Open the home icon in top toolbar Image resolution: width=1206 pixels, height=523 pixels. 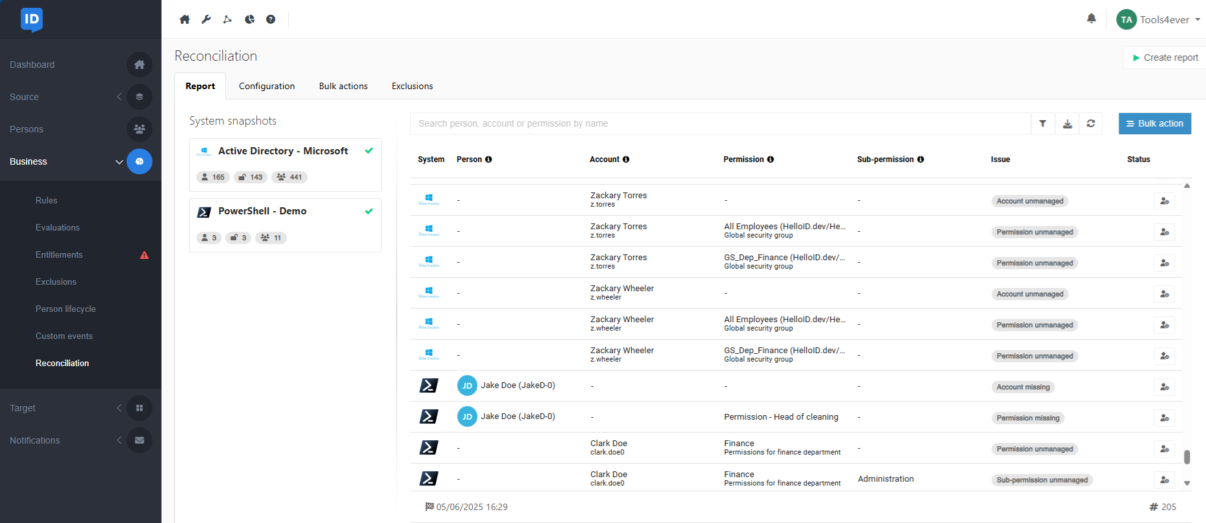point(185,19)
